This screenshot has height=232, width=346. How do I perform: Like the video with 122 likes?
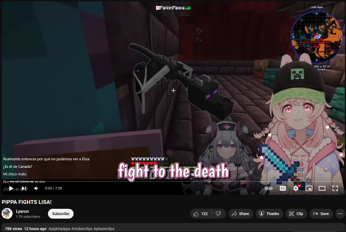201,214
